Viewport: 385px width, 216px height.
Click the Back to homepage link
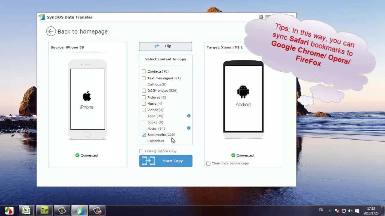[82, 31]
